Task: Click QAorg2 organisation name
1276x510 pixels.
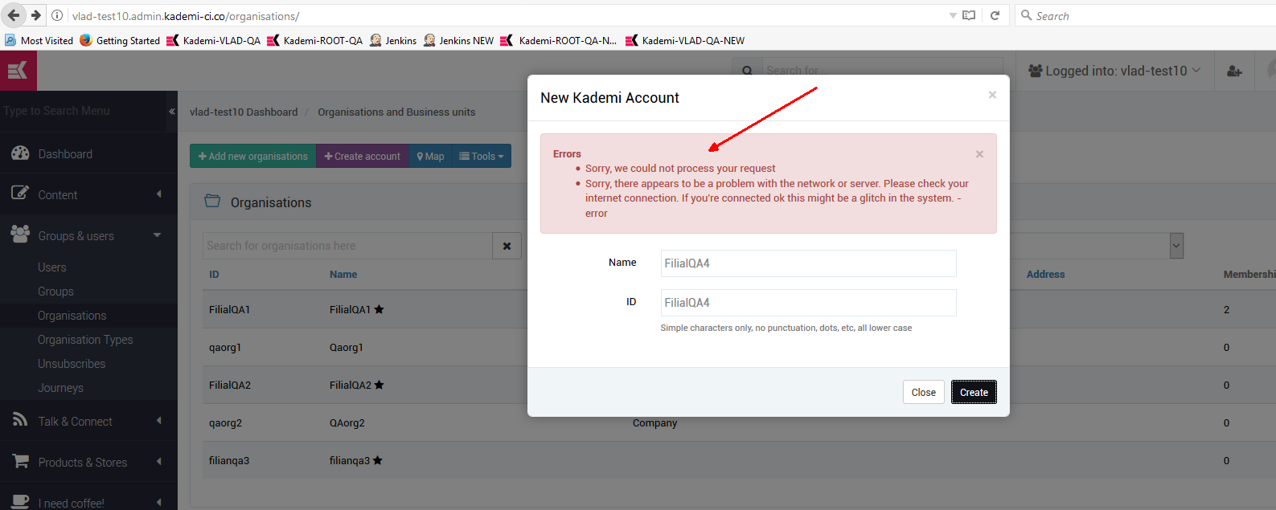Action: pyautogui.click(x=347, y=422)
